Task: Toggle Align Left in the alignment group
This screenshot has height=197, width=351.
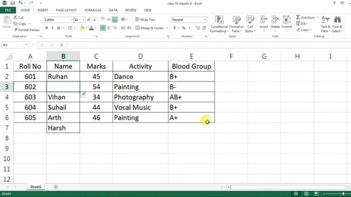Action: 103,28
